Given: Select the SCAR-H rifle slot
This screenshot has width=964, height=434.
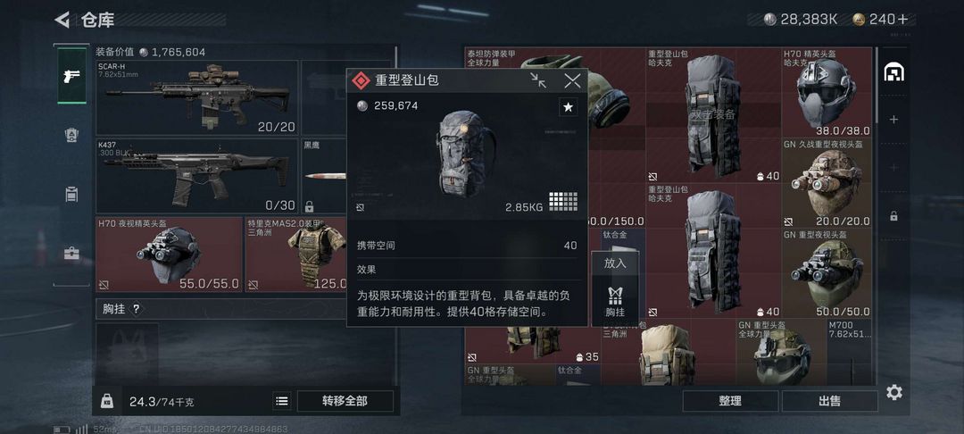Looking at the screenshot, I should pyautogui.click(x=196, y=97).
